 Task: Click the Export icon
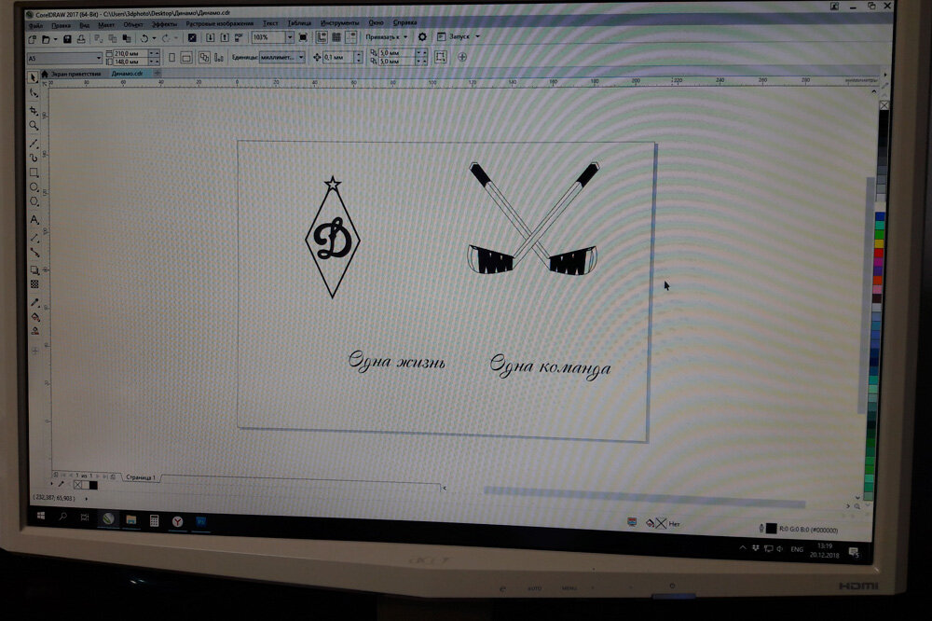pos(224,37)
